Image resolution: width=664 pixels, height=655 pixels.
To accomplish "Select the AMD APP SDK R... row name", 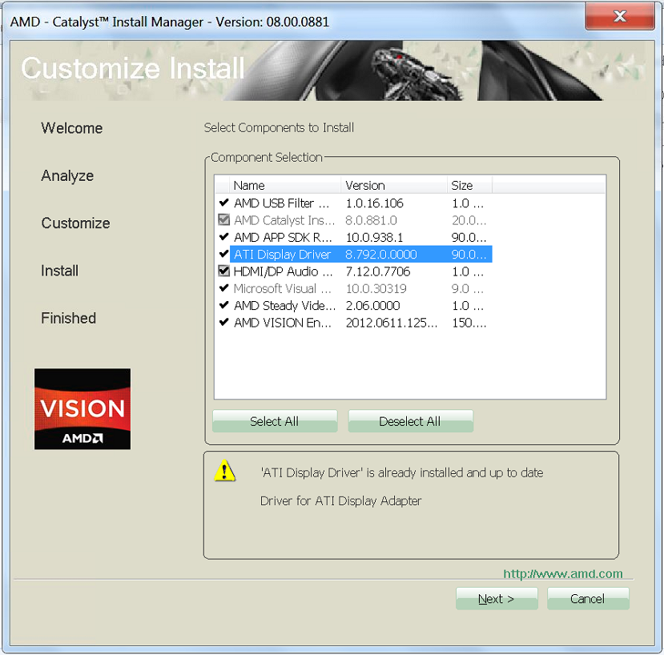I will coord(283,238).
